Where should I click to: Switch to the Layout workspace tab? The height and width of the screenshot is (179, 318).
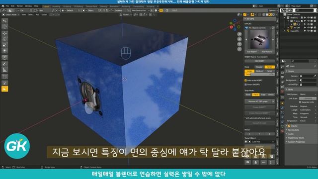[x=46, y=6]
